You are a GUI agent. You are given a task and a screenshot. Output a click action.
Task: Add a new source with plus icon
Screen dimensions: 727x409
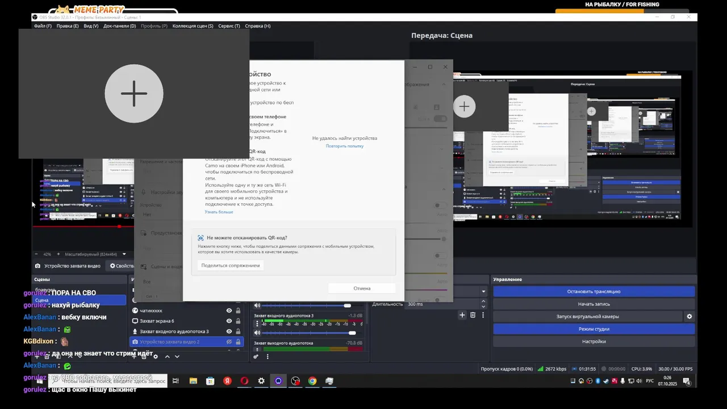135,357
